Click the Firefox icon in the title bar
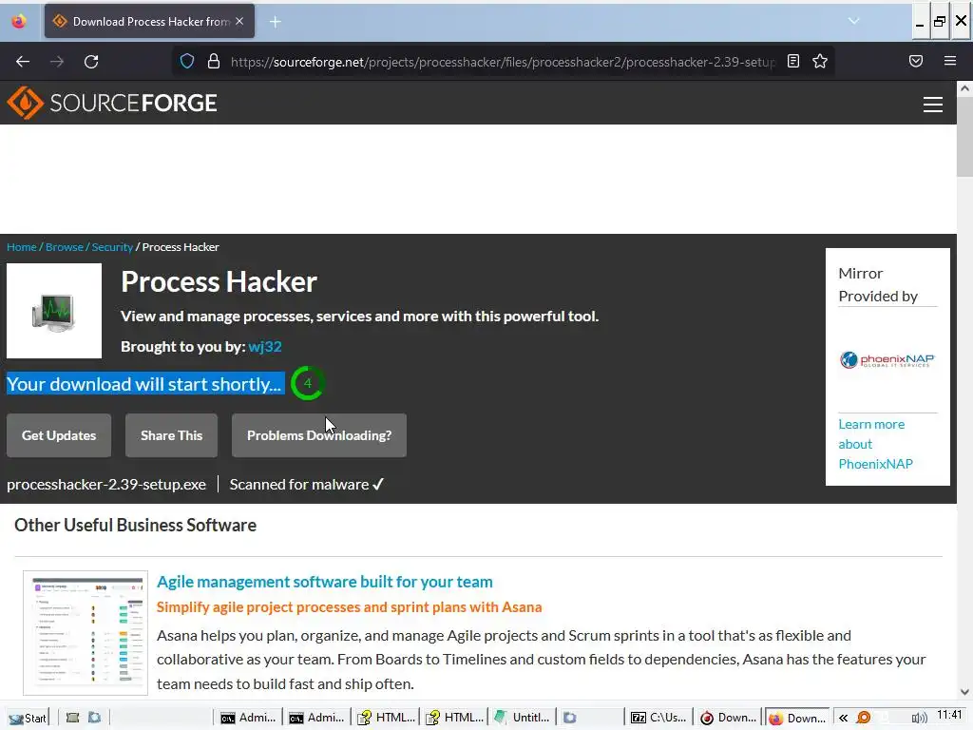 [19, 21]
